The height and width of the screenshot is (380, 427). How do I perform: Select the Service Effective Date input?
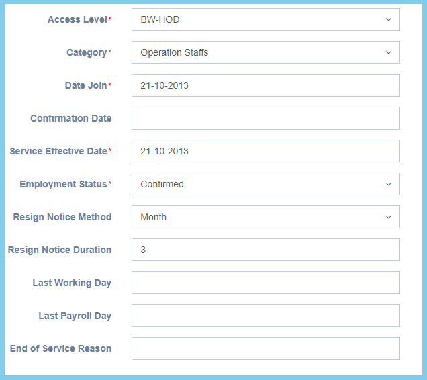[265, 151]
